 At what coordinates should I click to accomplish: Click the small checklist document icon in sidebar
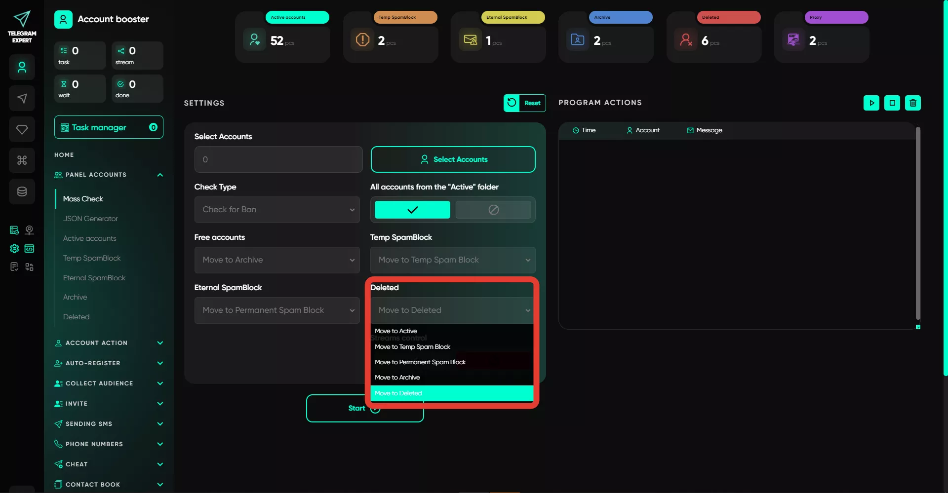(x=14, y=267)
